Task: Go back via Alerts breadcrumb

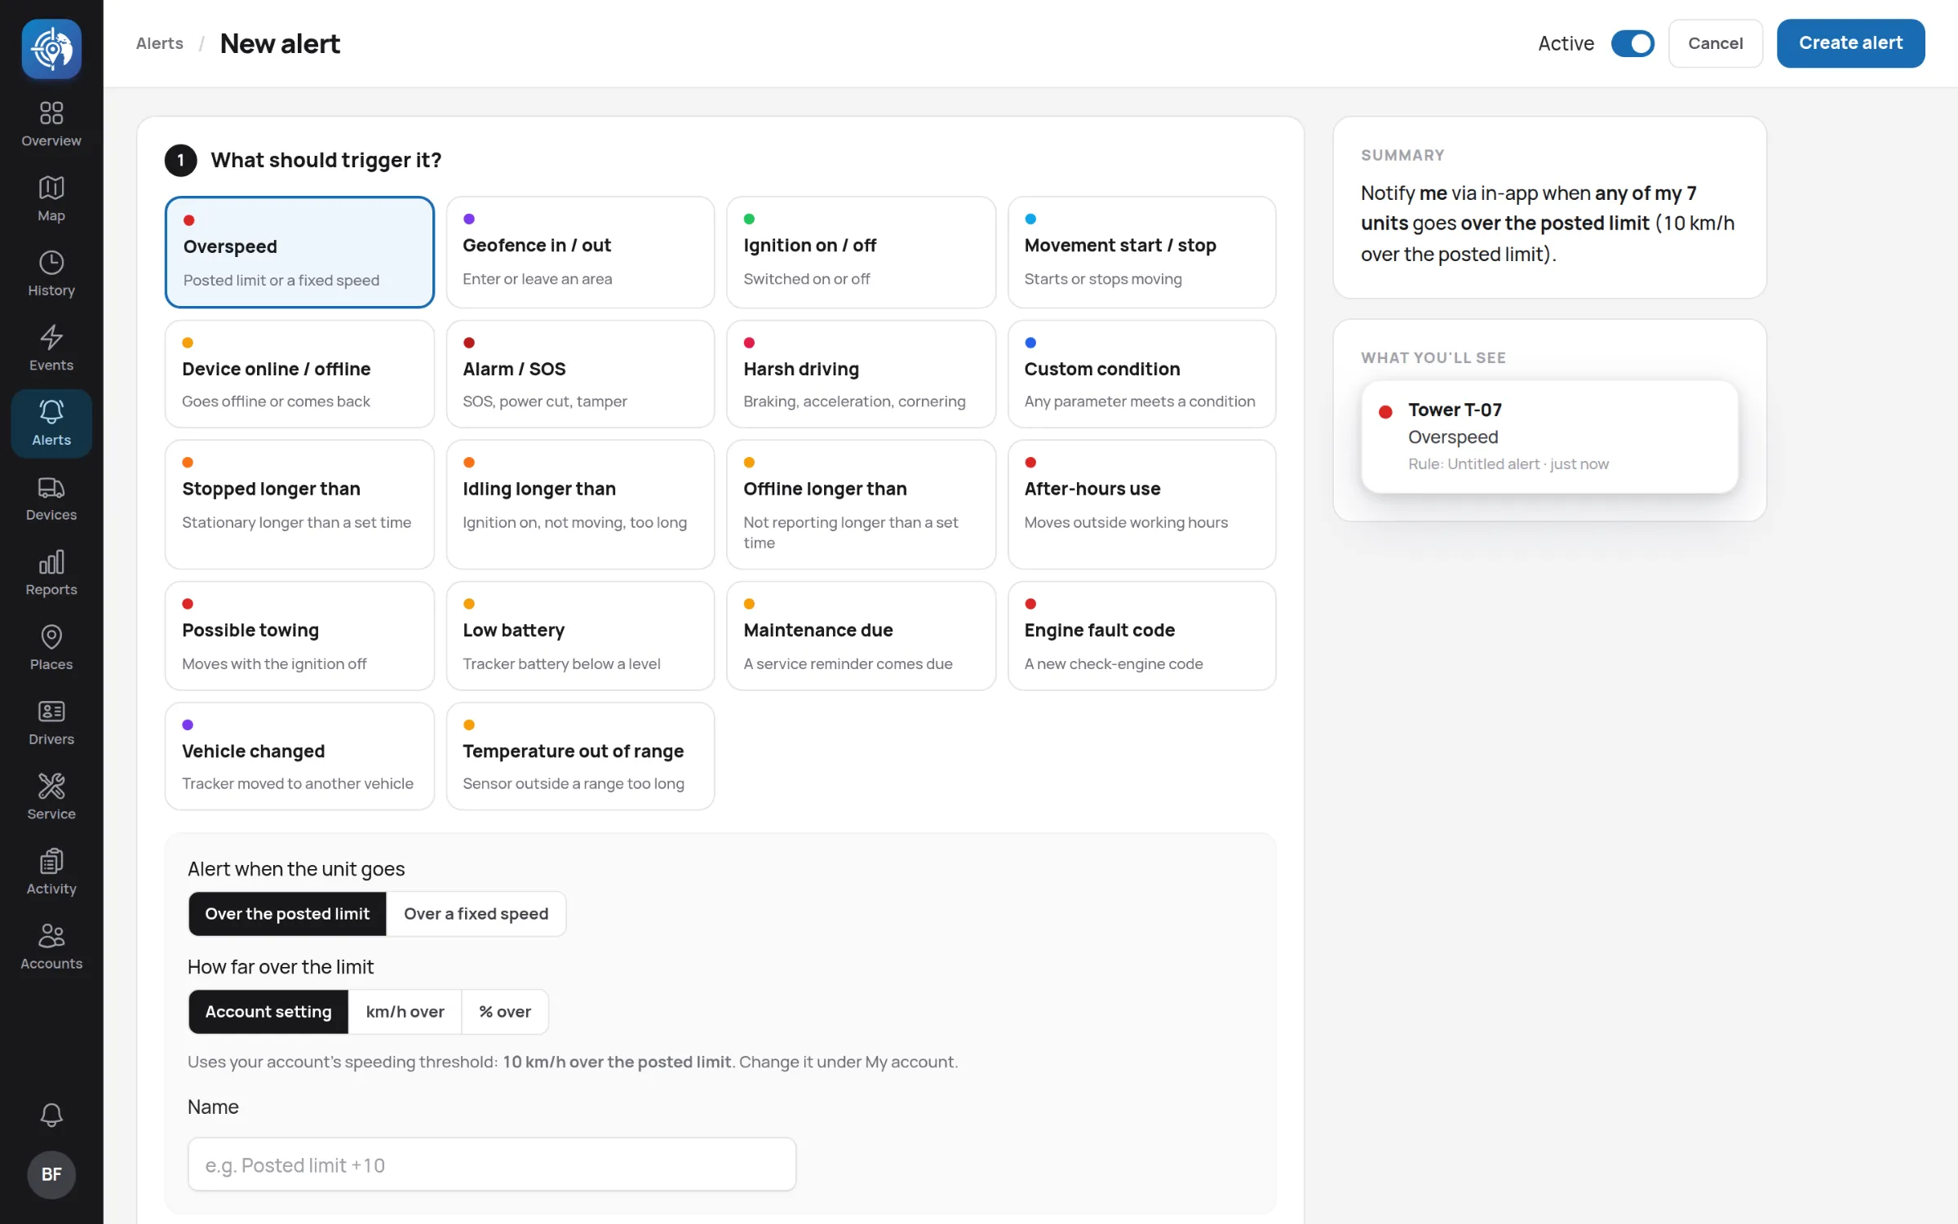Action: point(159,43)
